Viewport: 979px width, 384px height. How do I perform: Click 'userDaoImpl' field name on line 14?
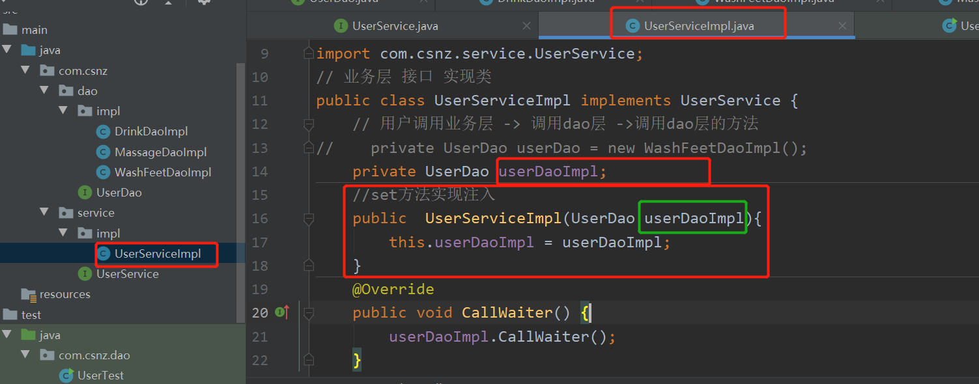[548, 172]
